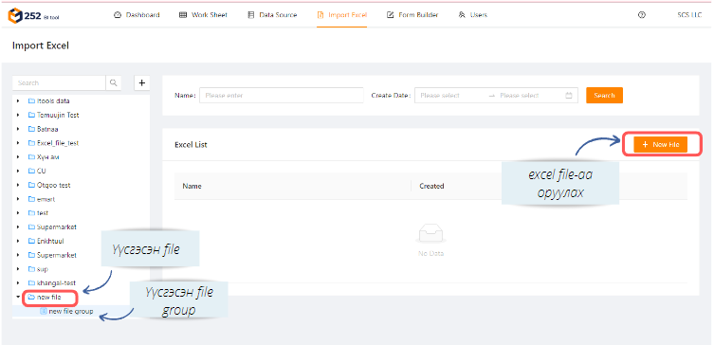Click the folder tree Search field
Viewport: 714px width, 345px height.
click(x=59, y=82)
